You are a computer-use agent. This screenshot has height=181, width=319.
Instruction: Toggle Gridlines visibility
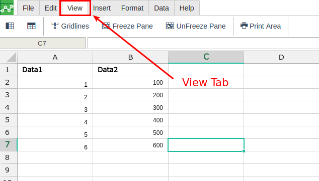click(x=70, y=26)
